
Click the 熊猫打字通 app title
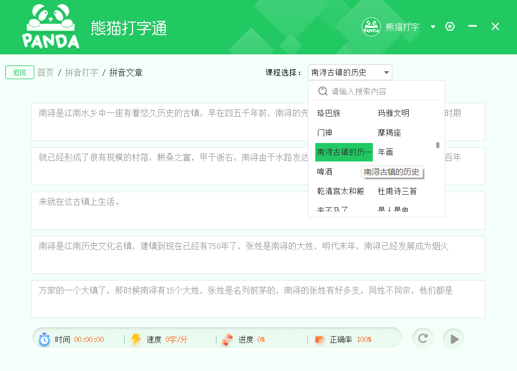pos(129,28)
